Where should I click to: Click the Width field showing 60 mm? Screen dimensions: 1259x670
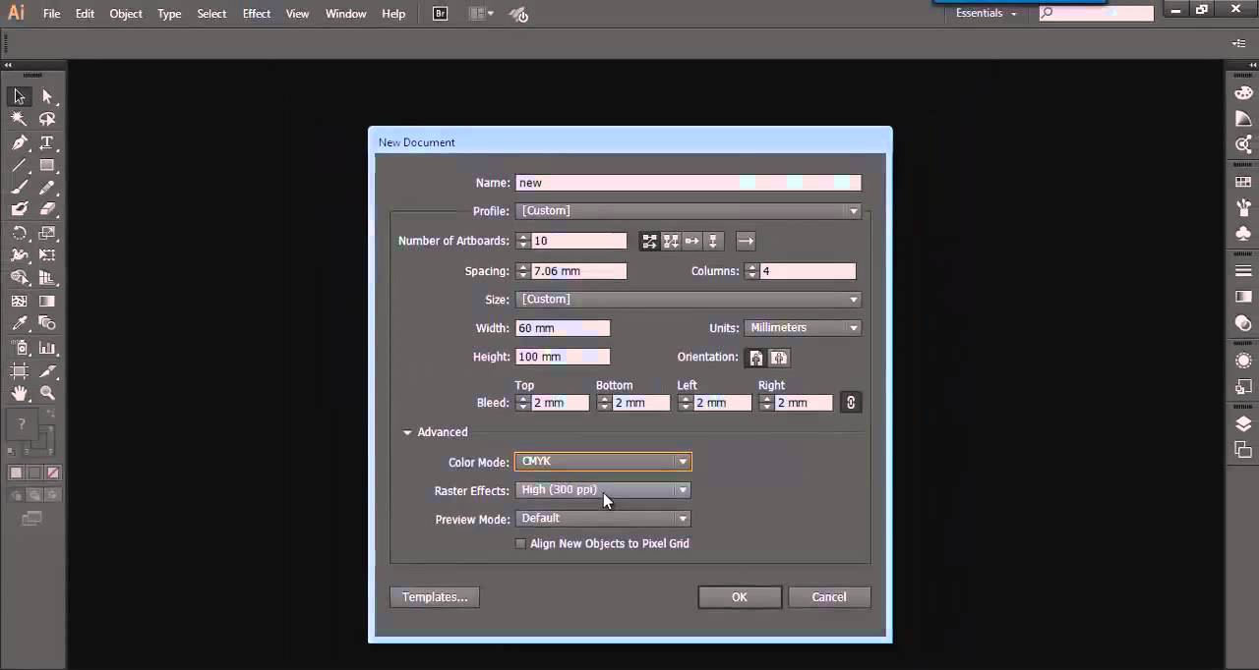pyautogui.click(x=563, y=328)
